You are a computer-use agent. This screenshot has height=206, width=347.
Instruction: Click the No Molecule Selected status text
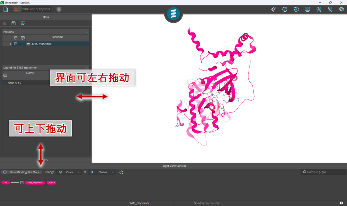point(208,203)
